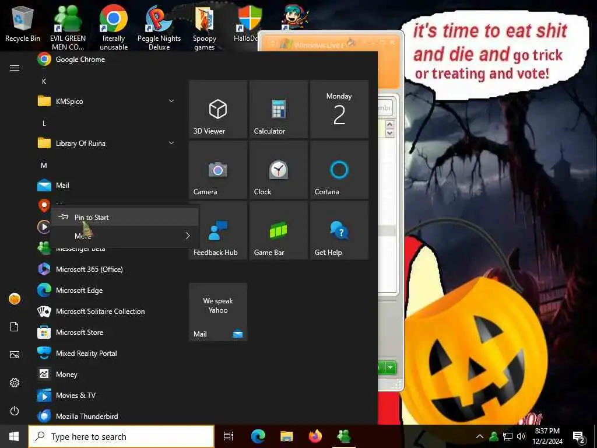Open the clock showing 8:37 PM
This screenshot has width=597, height=448.
[x=547, y=436]
